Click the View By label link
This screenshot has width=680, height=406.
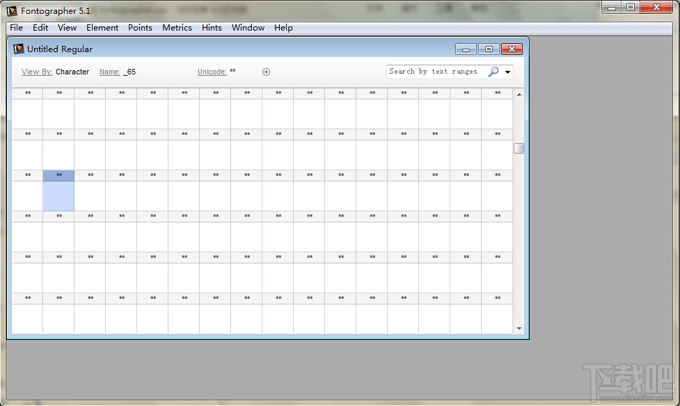[37, 72]
